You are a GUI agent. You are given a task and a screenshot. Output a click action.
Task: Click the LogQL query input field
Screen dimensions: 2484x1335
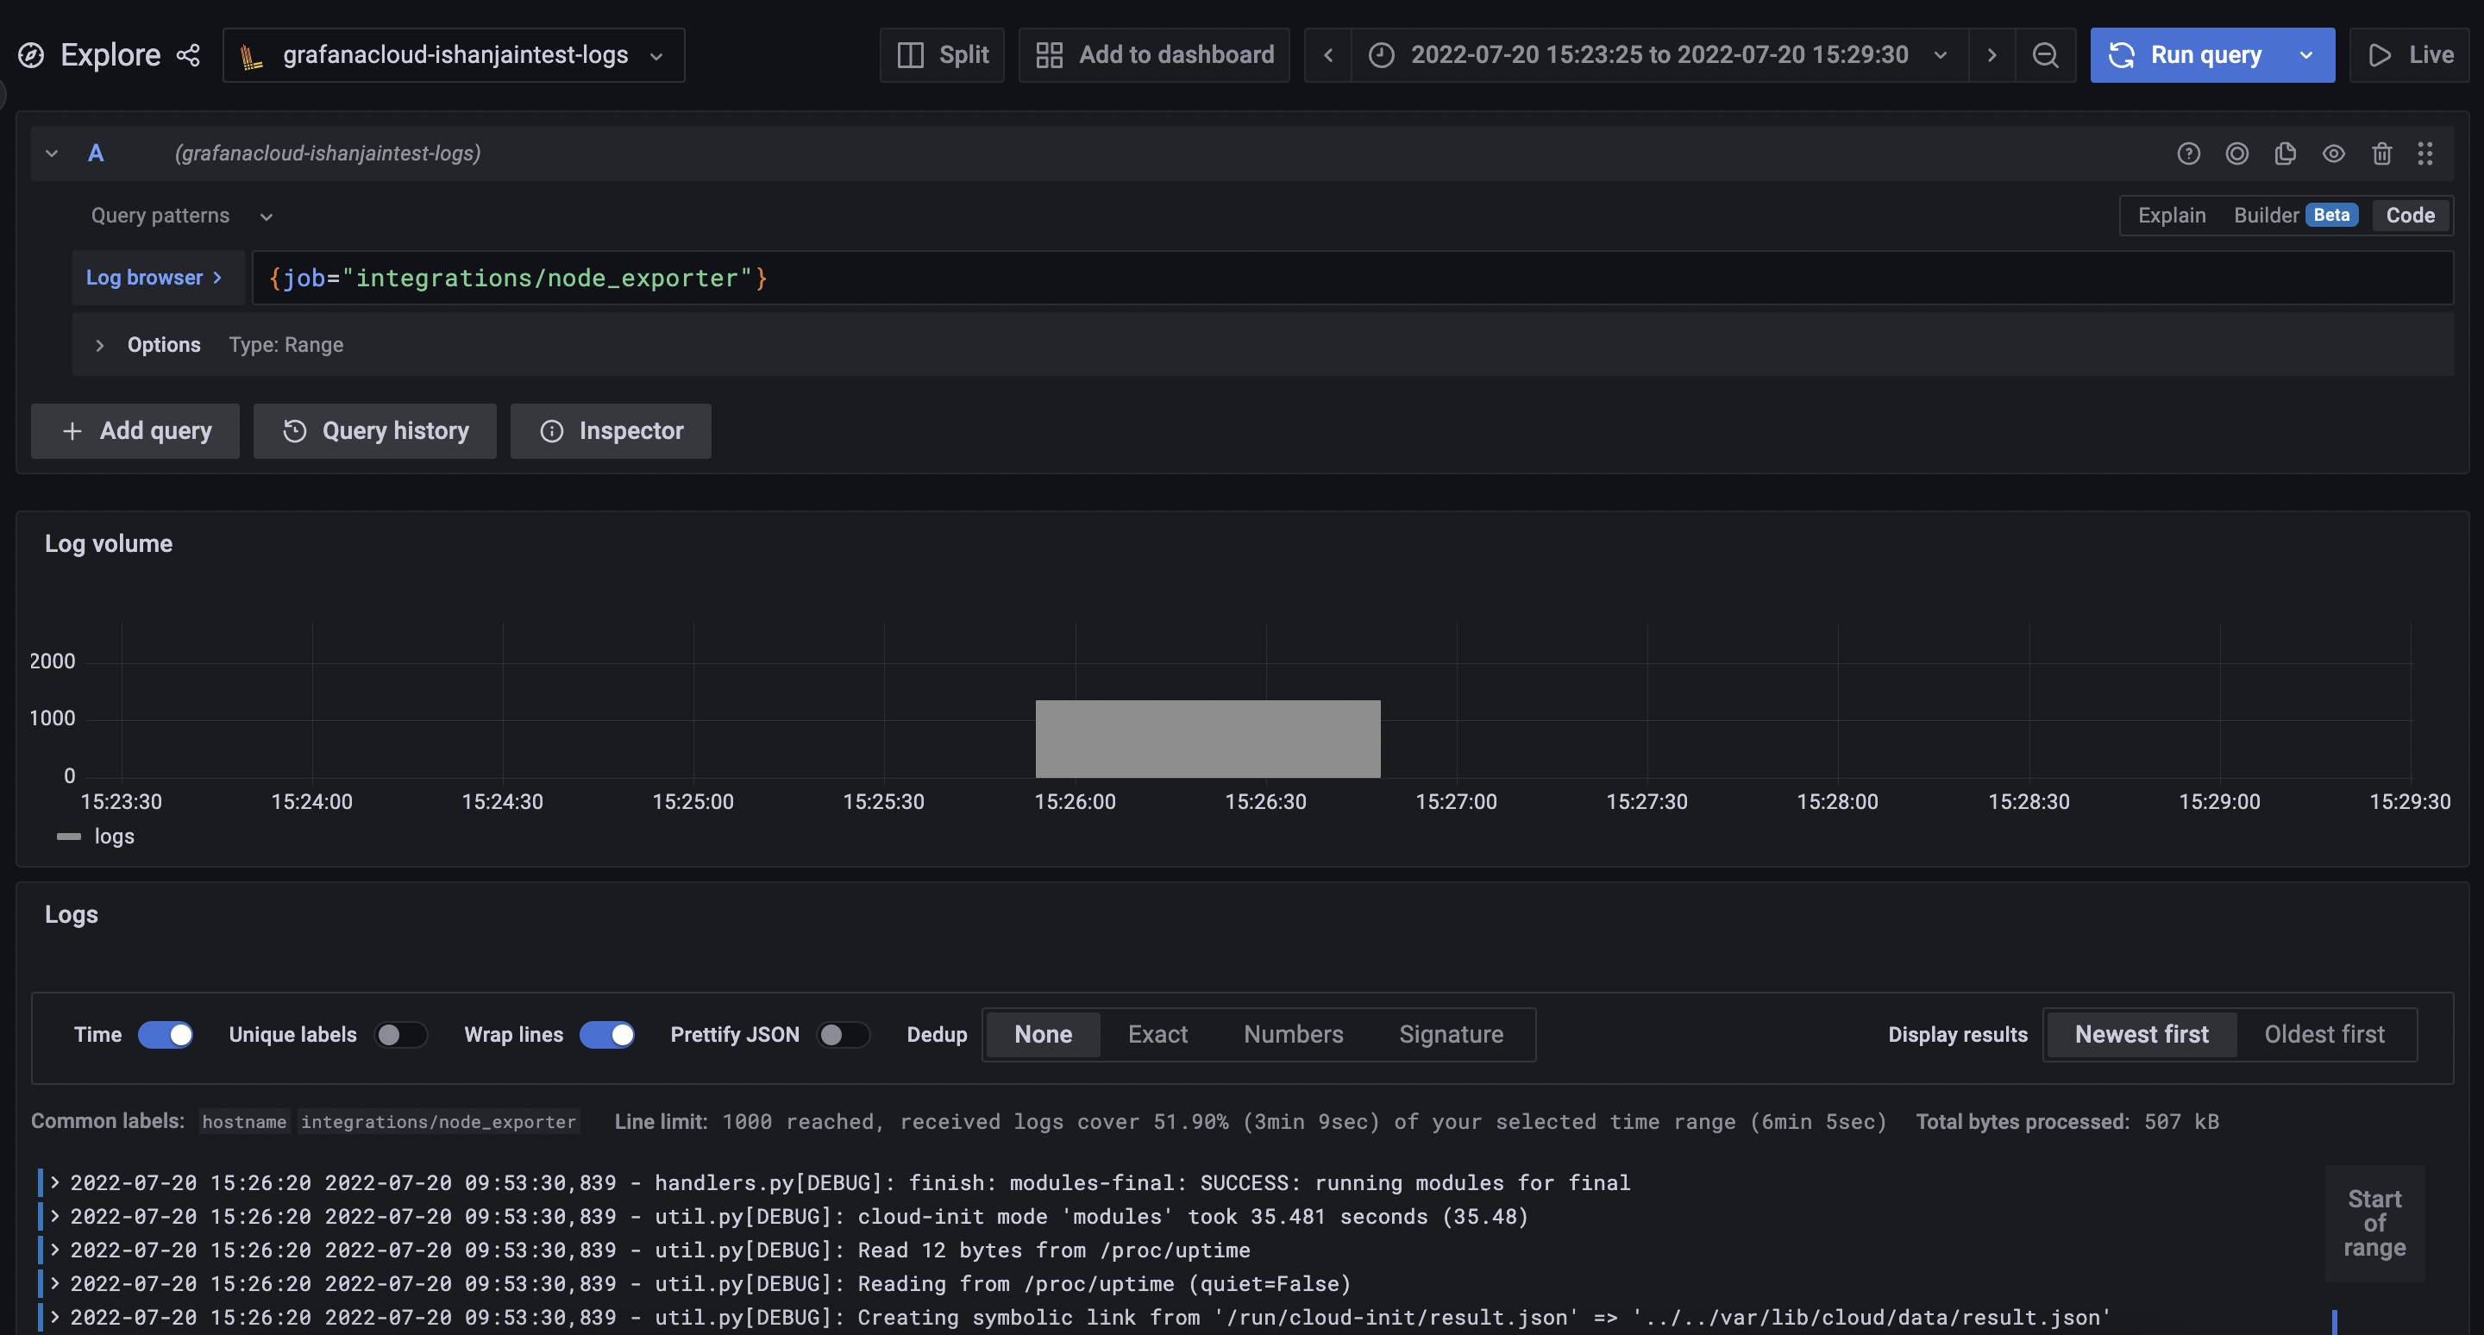click(1350, 279)
